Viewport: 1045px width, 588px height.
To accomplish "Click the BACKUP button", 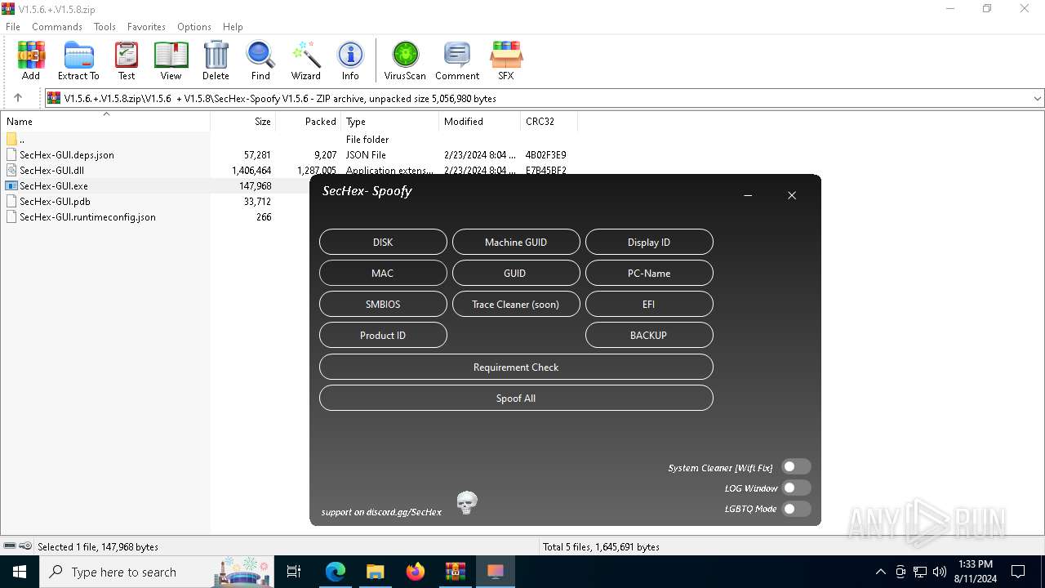I will tap(649, 335).
